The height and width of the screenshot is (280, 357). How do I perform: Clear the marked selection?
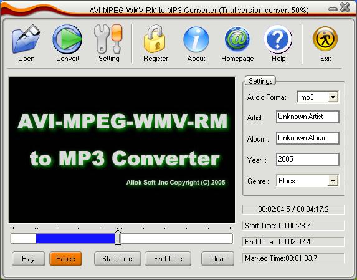click(217, 259)
